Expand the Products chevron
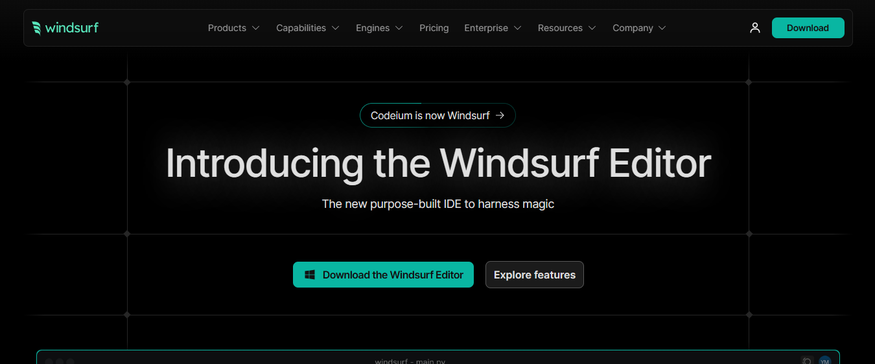Viewport: 875px width, 364px height. [255, 28]
